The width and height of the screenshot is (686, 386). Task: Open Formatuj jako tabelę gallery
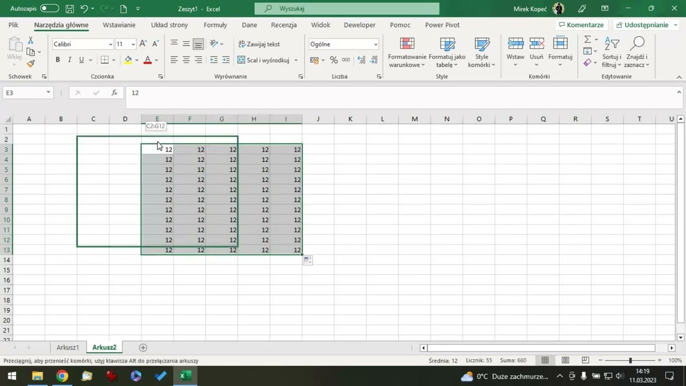[447, 53]
